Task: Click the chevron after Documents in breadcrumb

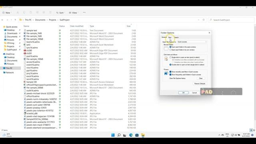Action: [x=47, y=20]
